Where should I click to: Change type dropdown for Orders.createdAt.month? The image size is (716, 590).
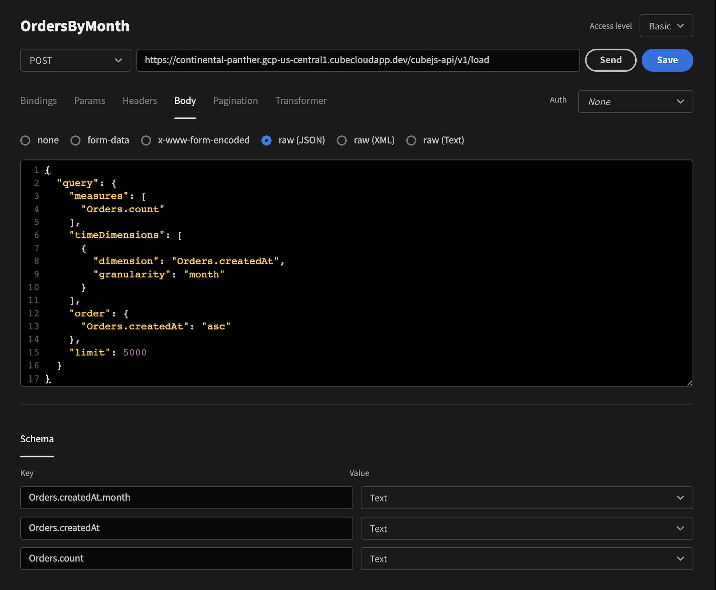point(526,498)
